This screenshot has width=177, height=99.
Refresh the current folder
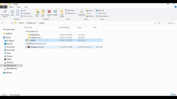159,23
